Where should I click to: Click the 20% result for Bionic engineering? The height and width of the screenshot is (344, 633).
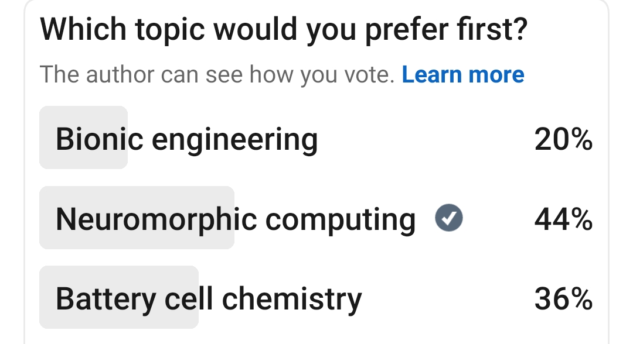click(x=563, y=140)
